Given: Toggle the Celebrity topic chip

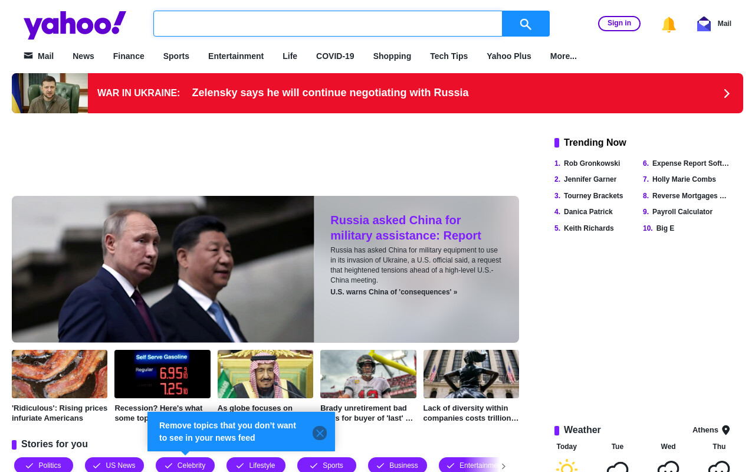Looking at the screenshot, I should click(x=185, y=465).
